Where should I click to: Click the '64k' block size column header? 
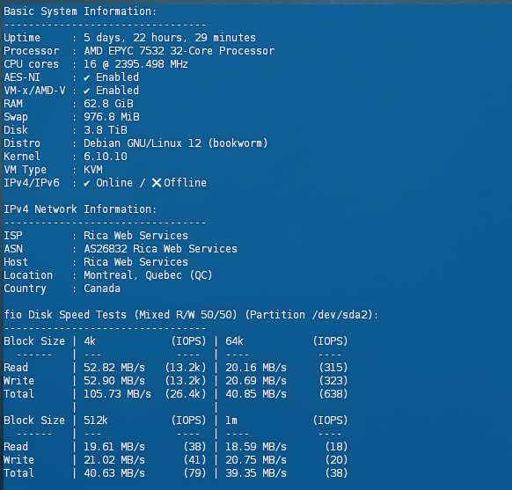click(x=235, y=341)
